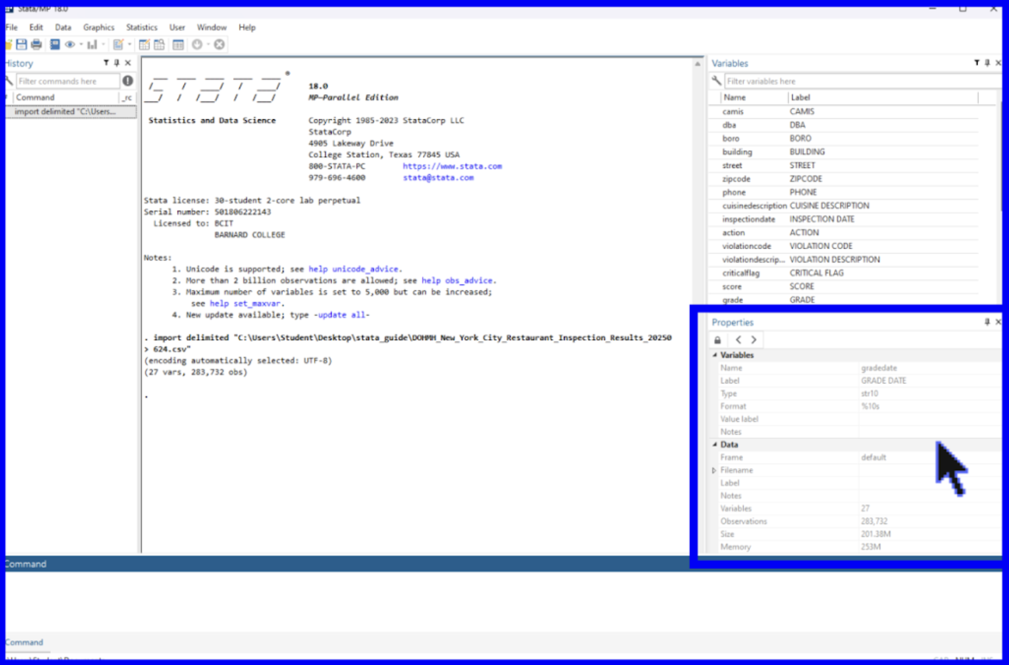The image size is (1009, 665).
Task: Click the Variables panel filter icon
Action: 976,63
